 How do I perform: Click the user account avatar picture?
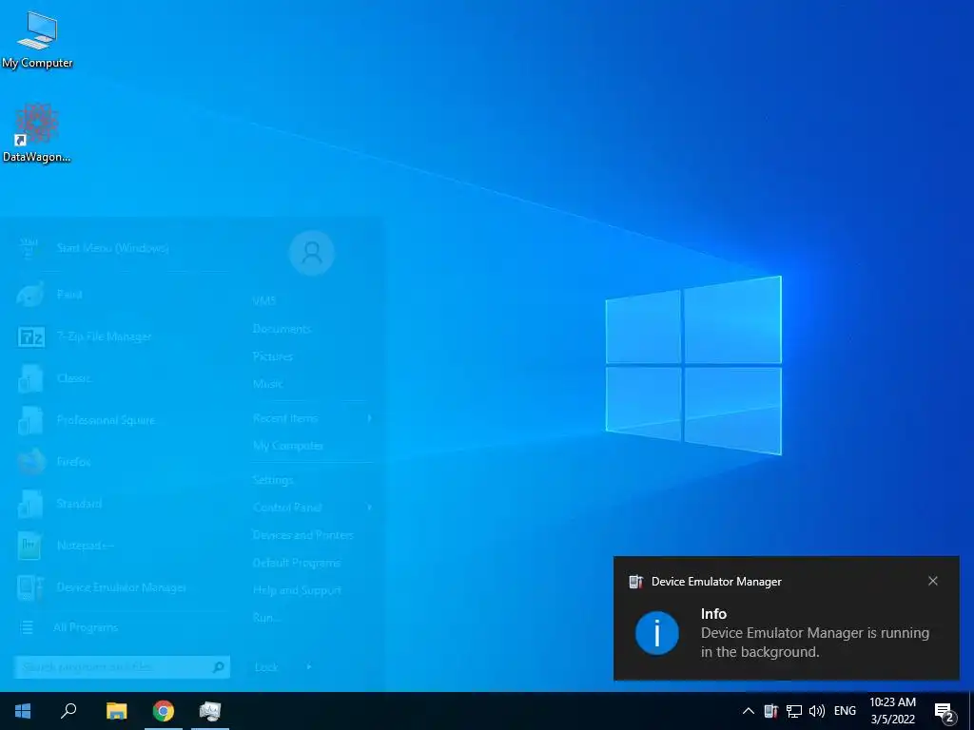312,253
